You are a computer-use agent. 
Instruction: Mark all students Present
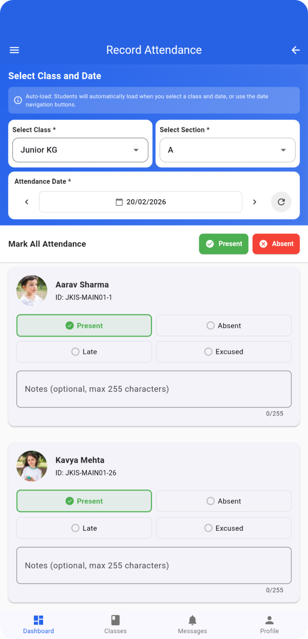coord(224,244)
